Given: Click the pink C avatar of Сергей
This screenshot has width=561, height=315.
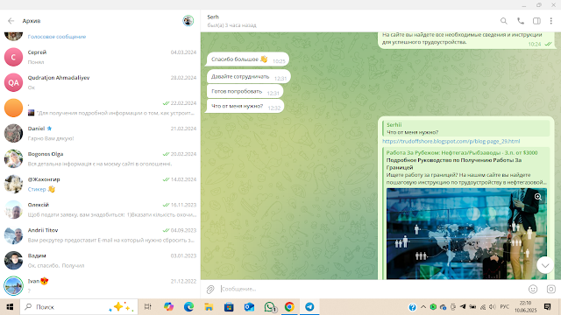Looking at the screenshot, I should pos(14,57).
